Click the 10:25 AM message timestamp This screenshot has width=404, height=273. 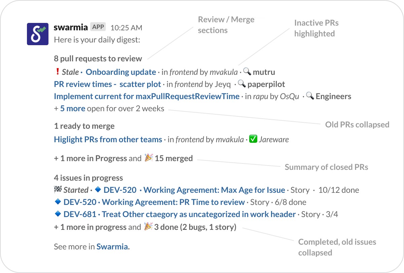click(126, 28)
